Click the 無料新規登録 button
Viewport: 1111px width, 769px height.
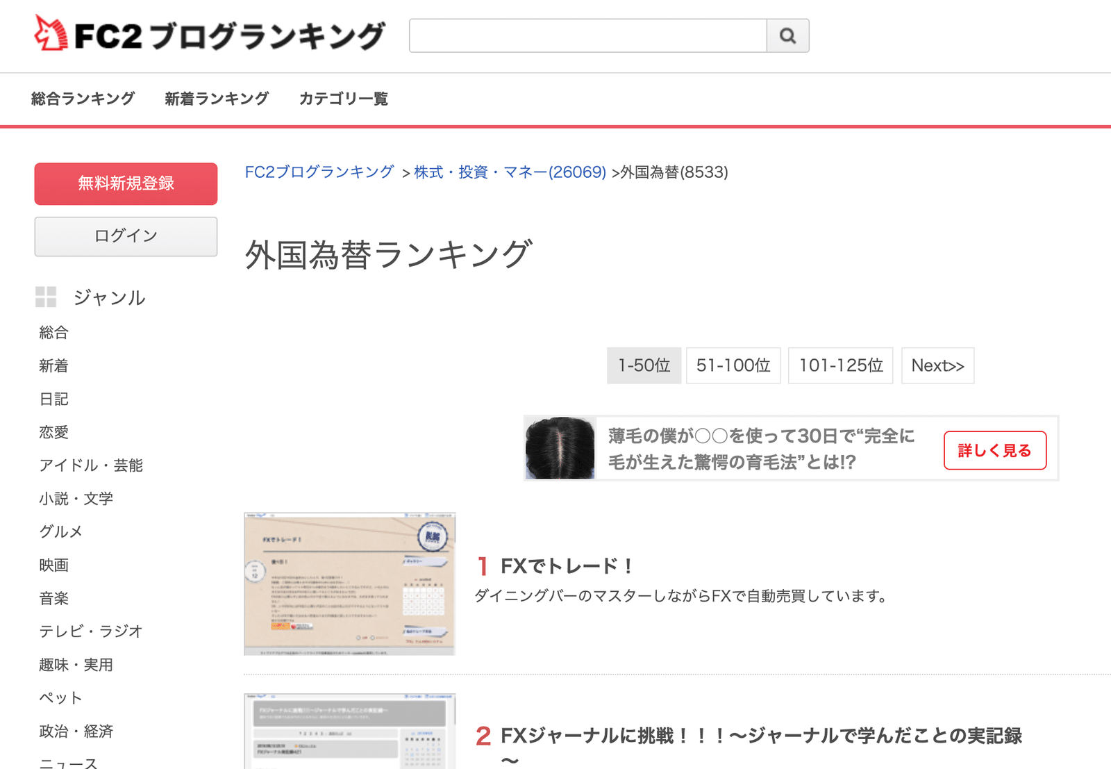[126, 183]
